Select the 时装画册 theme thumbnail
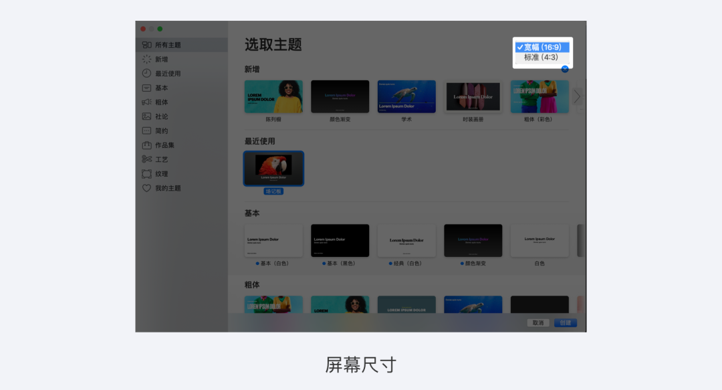This screenshot has height=390, width=722. [473, 96]
